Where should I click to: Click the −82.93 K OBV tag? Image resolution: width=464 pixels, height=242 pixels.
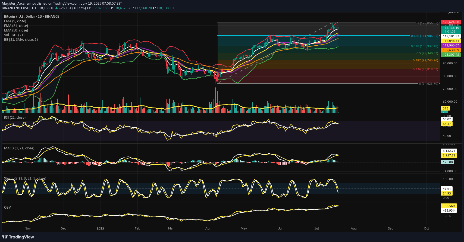point(449,210)
